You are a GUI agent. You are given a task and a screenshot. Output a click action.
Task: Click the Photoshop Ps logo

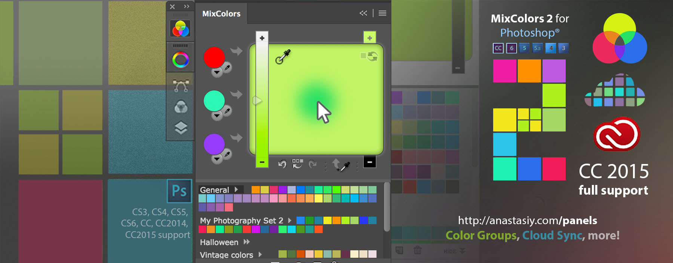coord(179,191)
